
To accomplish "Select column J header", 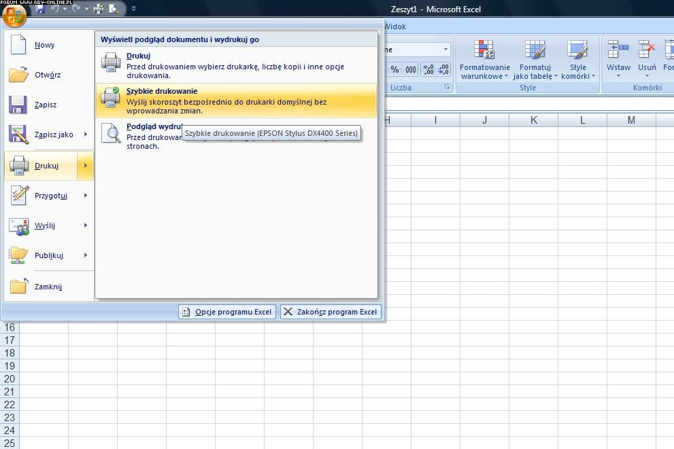I will [484, 120].
